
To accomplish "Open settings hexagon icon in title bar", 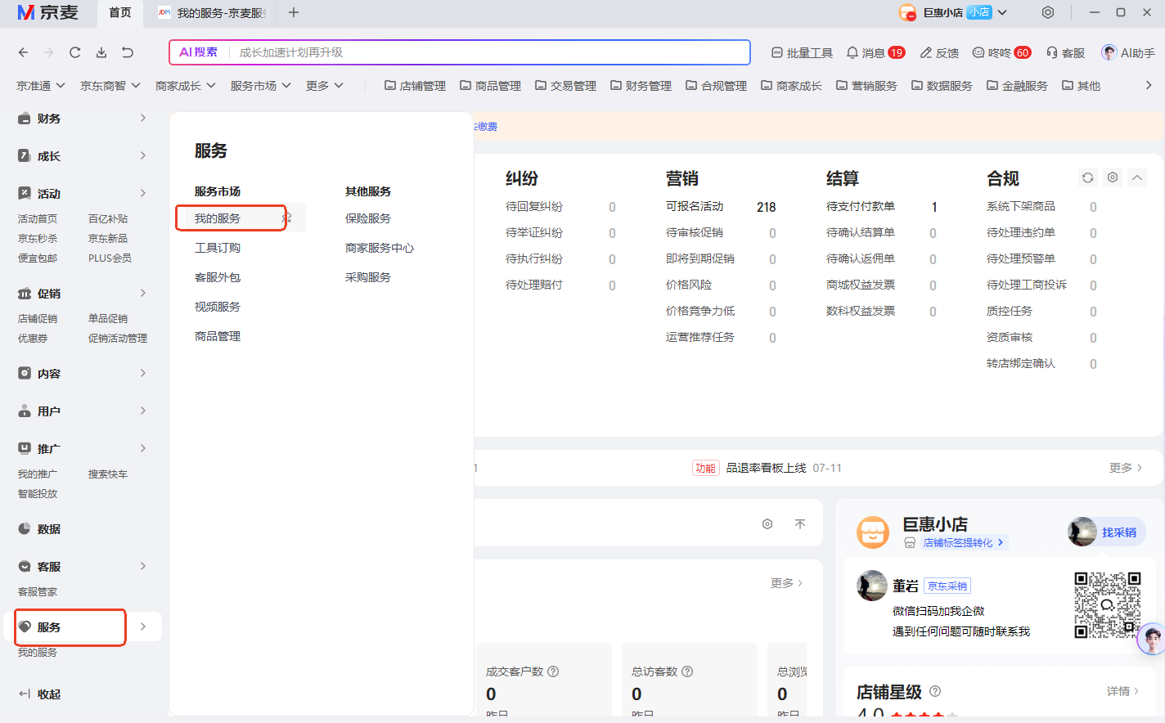I will click(x=1048, y=12).
